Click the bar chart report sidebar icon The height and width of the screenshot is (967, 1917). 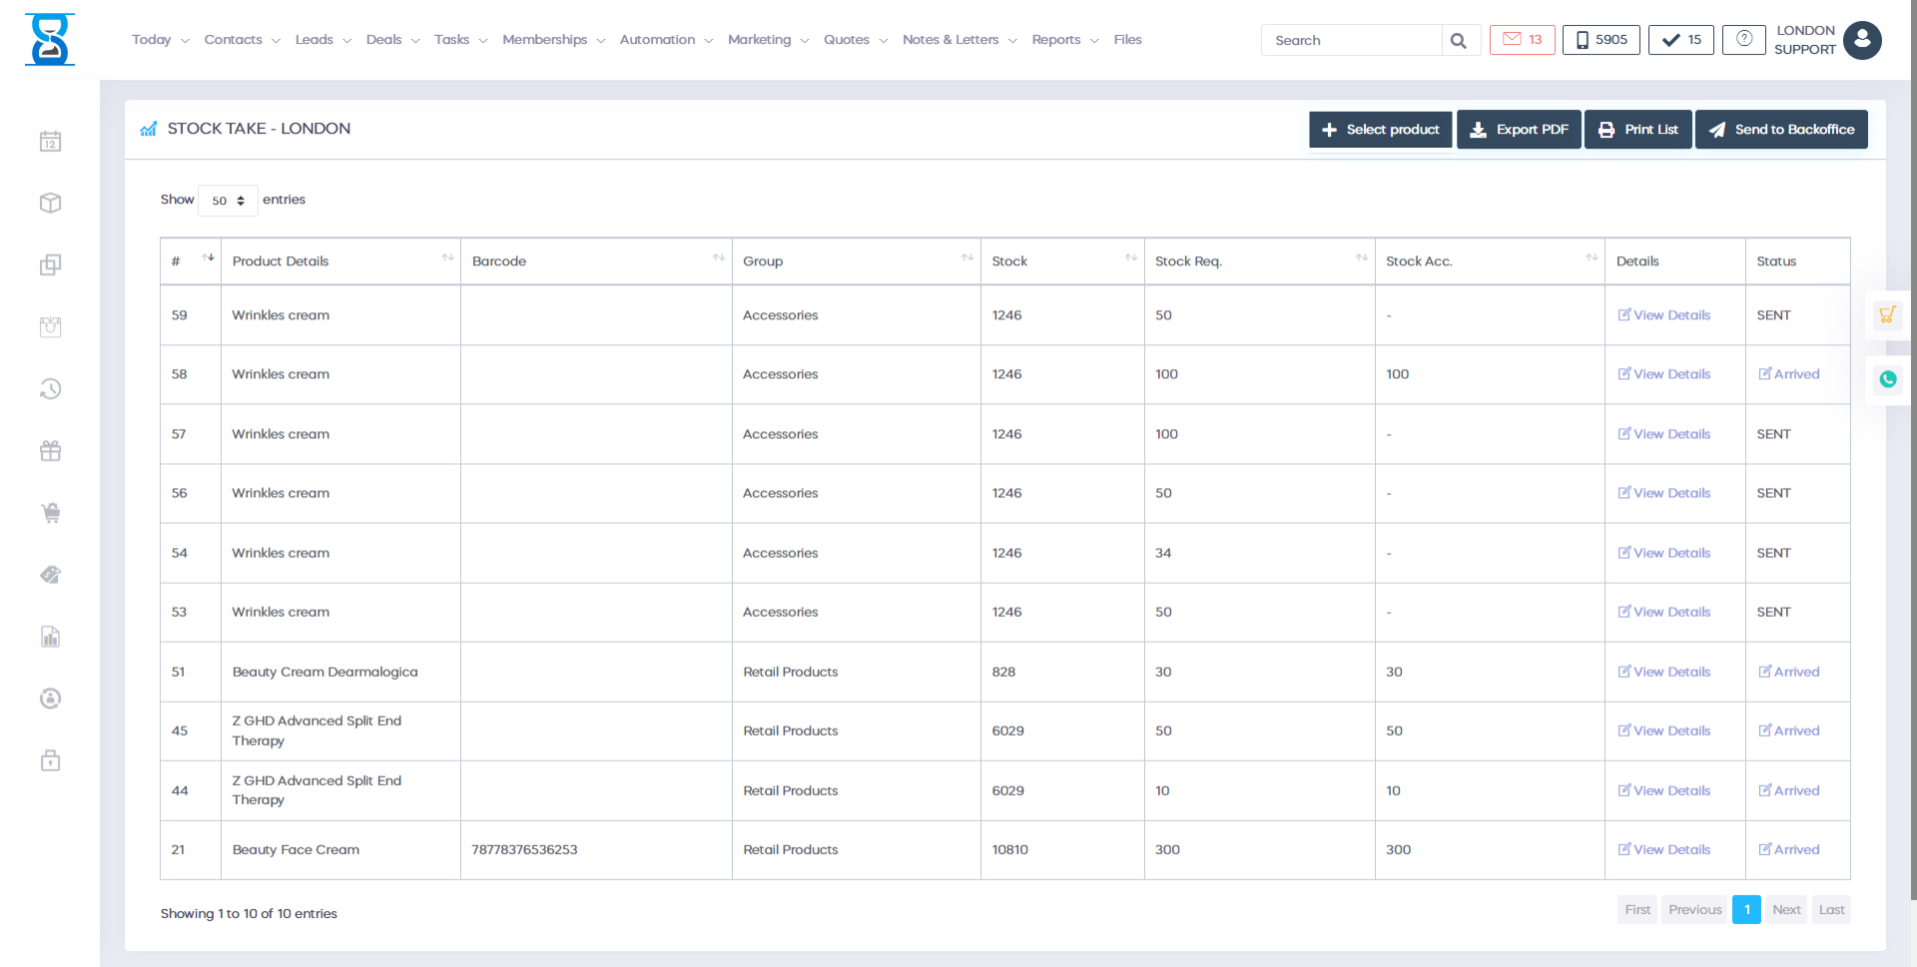pyautogui.click(x=50, y=637)
